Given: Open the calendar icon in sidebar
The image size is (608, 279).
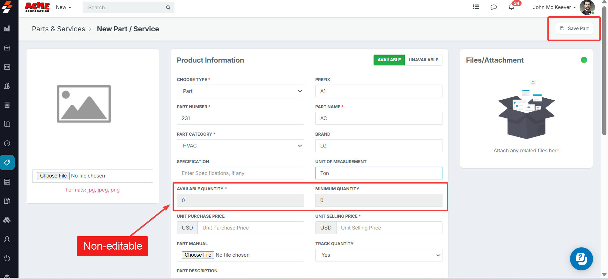Looking at the screenshot, I should pyautogui.click(x=7, y=67).
